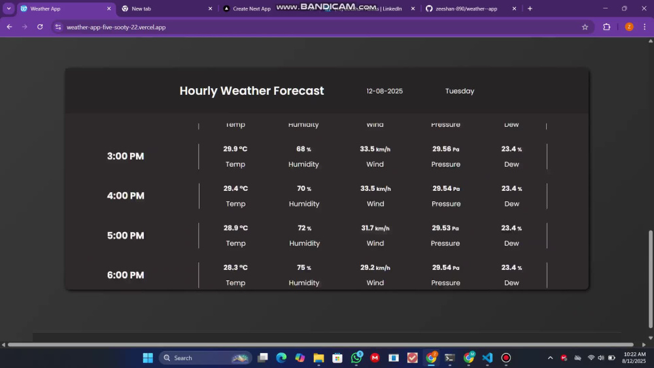Open the Terminal app on taskbar
This screenshot has height=368, width=654.
coord(450,358)
